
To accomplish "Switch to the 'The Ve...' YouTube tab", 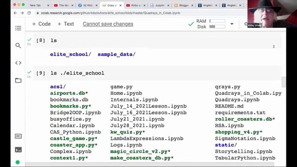I will click(64, 6).
